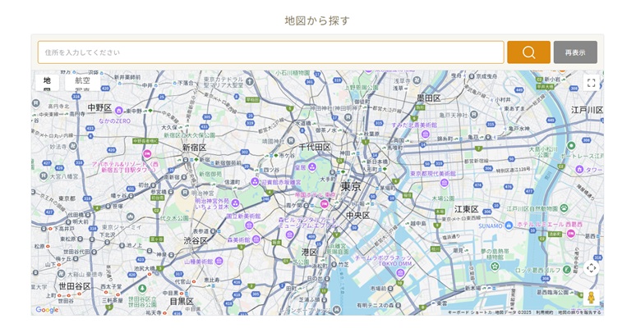
Task: Select the 亀戸天神社 shrine marker
Action: tap(474, 115)
